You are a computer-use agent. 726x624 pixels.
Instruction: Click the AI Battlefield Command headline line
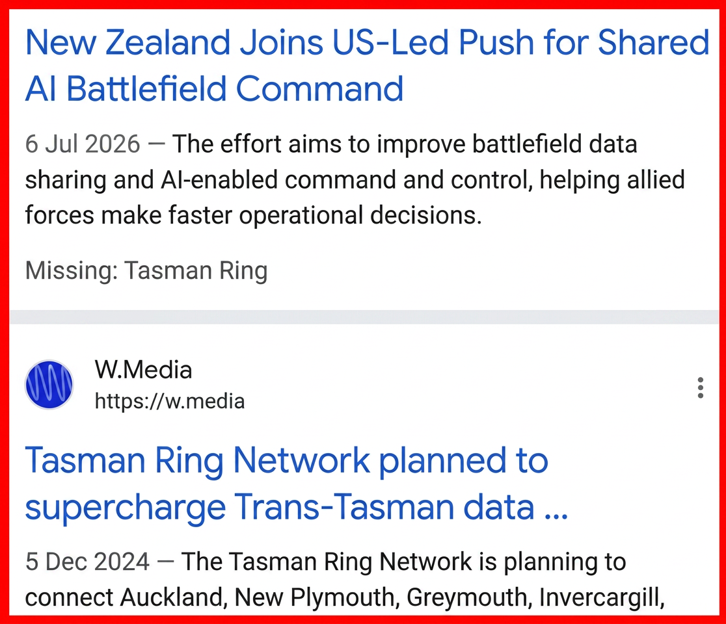(x=214, y=88)
